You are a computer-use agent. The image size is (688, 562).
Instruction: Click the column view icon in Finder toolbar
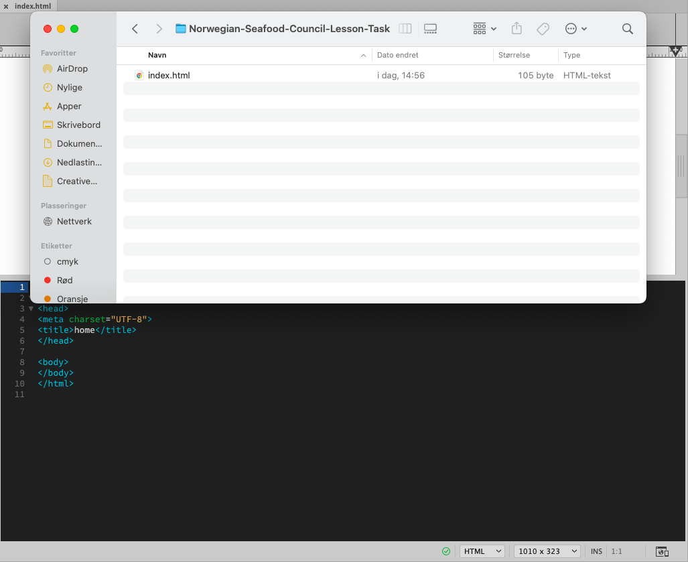pos(405,29)
